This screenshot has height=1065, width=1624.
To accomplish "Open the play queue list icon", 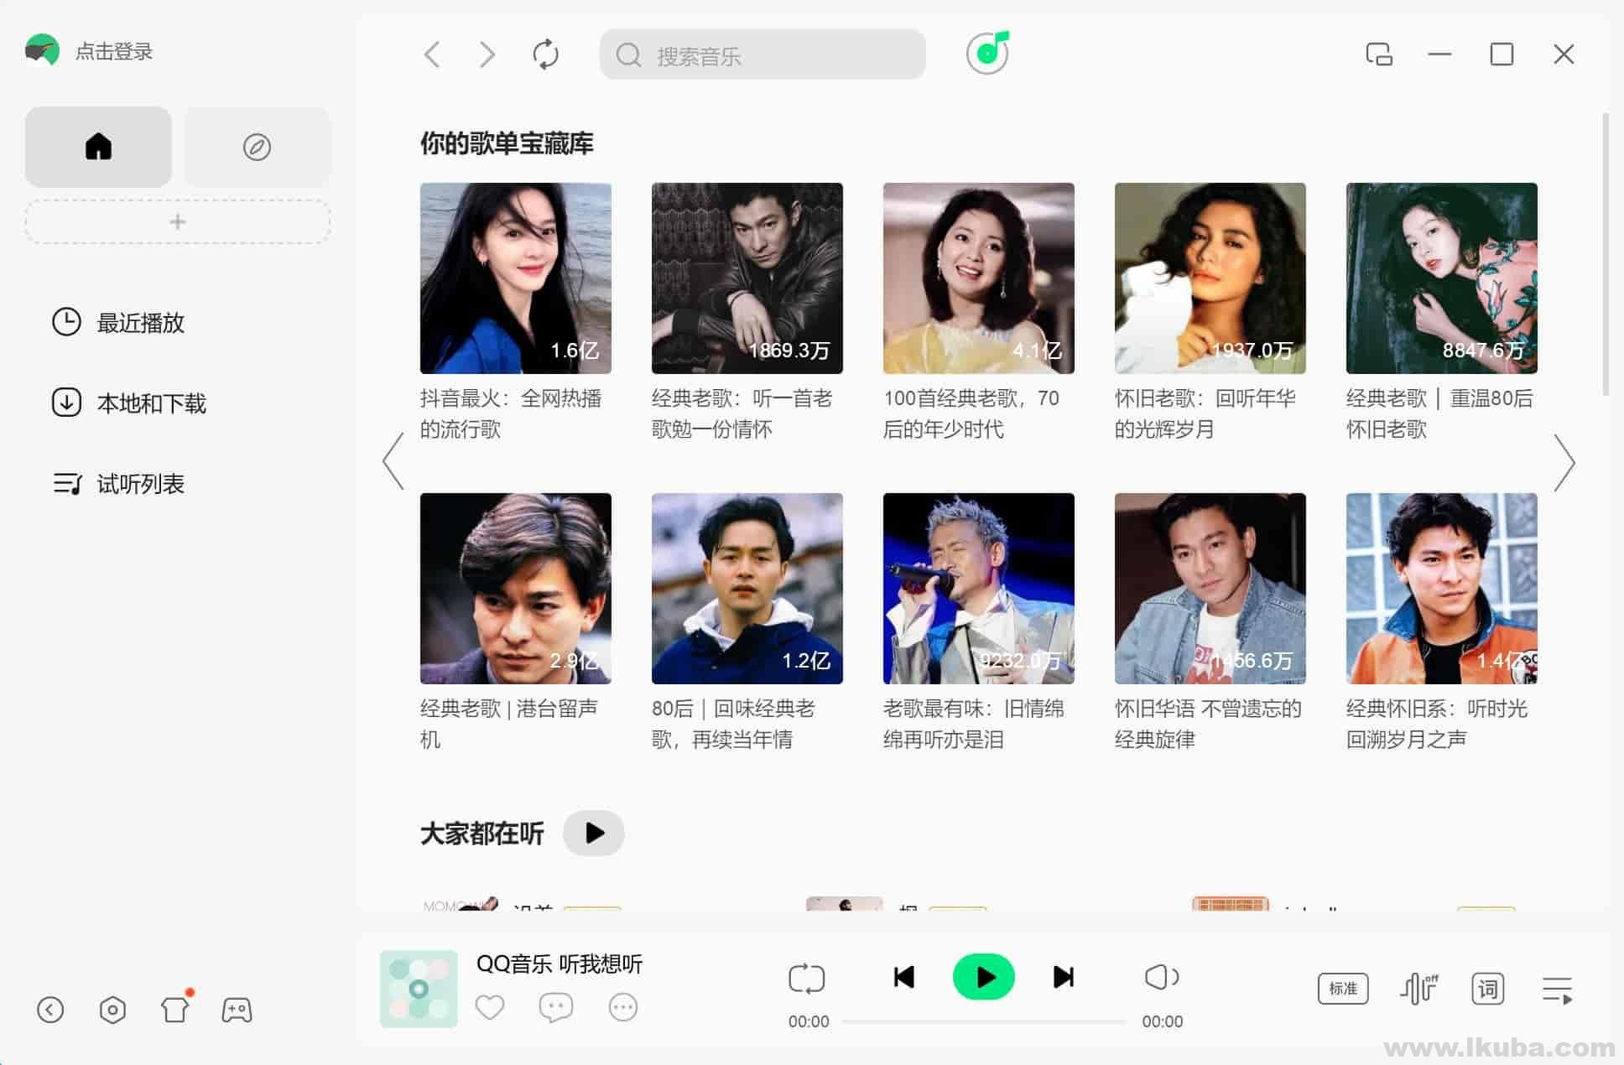I will click(1557, 990).
